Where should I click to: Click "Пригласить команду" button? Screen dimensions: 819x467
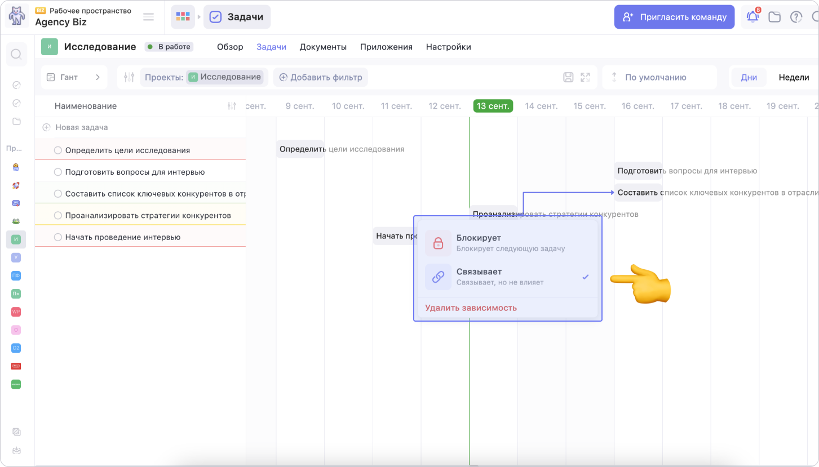[x=674, y=17]
